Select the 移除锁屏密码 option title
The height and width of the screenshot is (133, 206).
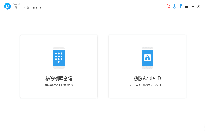coord(59,78)
